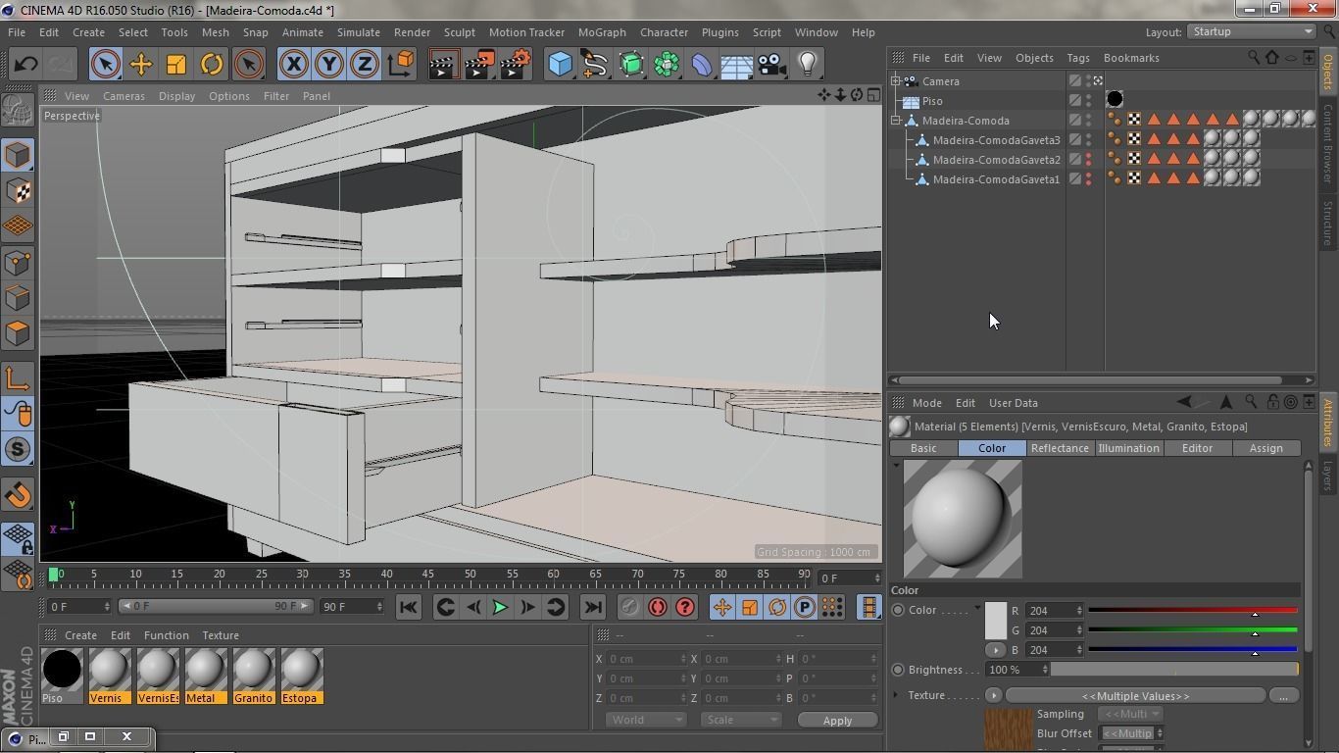Switch to the Illumination tab
The image size is (1339, 753).
point(1128,448)
